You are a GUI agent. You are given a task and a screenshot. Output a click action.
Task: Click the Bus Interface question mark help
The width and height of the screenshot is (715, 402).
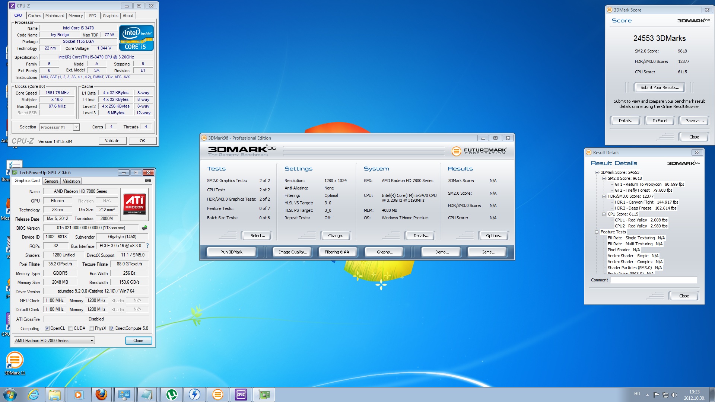[147, 246]
